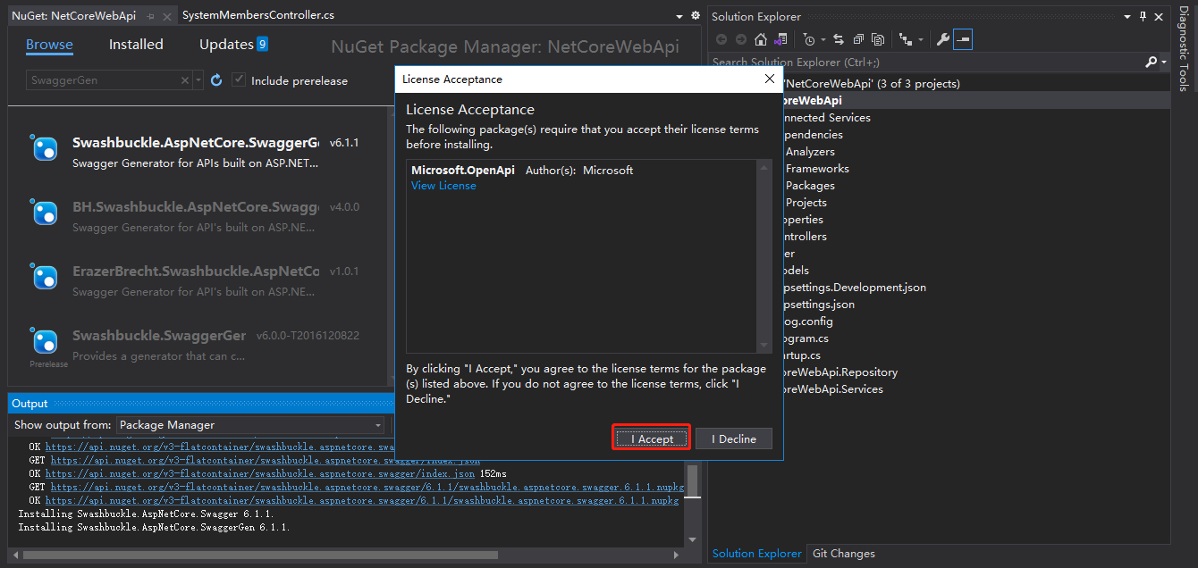The image size is (1198, 568).
Task: Click Solution Explorer Forward arrow
Action: pos(741,39)
